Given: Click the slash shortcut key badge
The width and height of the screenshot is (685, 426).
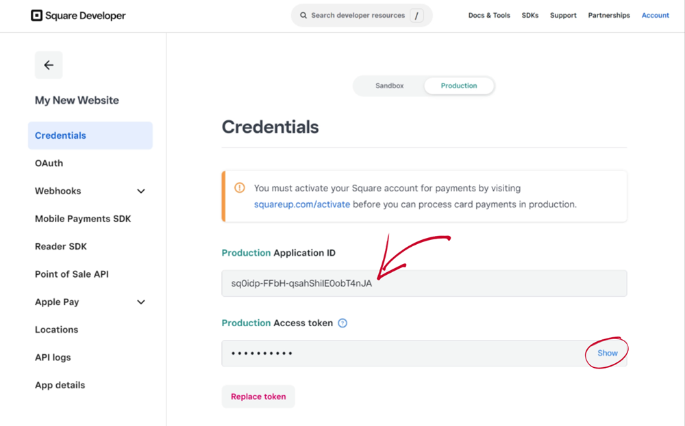Looking at the screenshot, I should (x=416, y=15).
